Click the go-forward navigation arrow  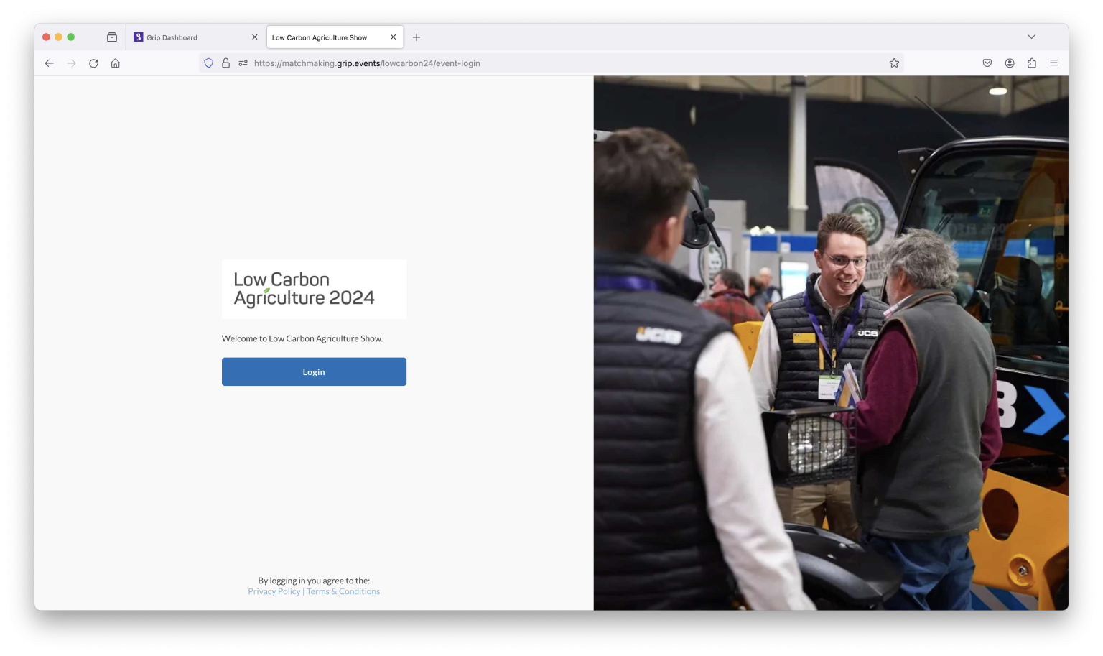point(71,63)
